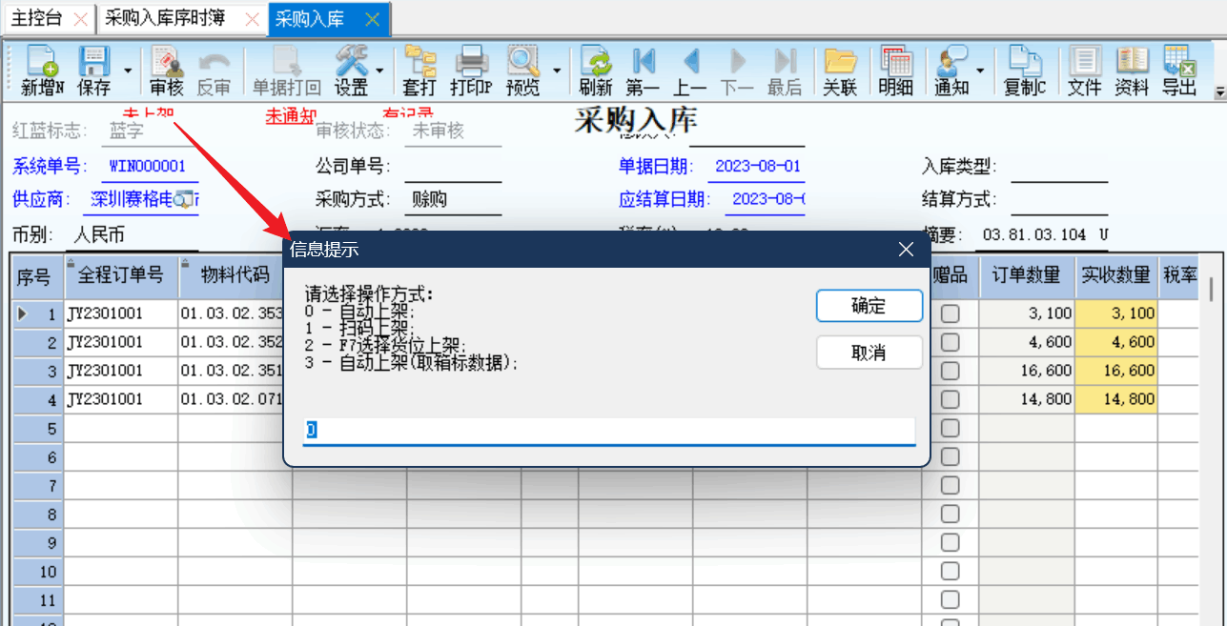Screen dimensions: 1227x626
Task: Click the 取消 button in dialog
Action: [869, 353]
